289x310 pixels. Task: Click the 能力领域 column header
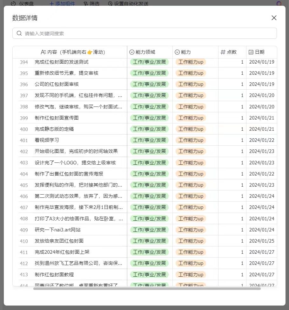point(150,52)
